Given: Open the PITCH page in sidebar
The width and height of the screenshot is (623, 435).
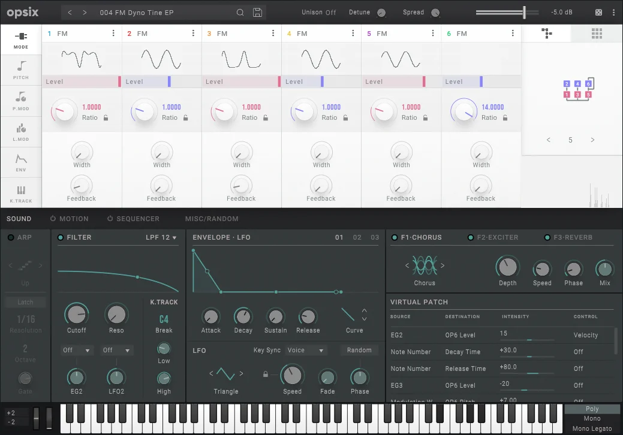Looking at the screenshot, I should (21, 70).
